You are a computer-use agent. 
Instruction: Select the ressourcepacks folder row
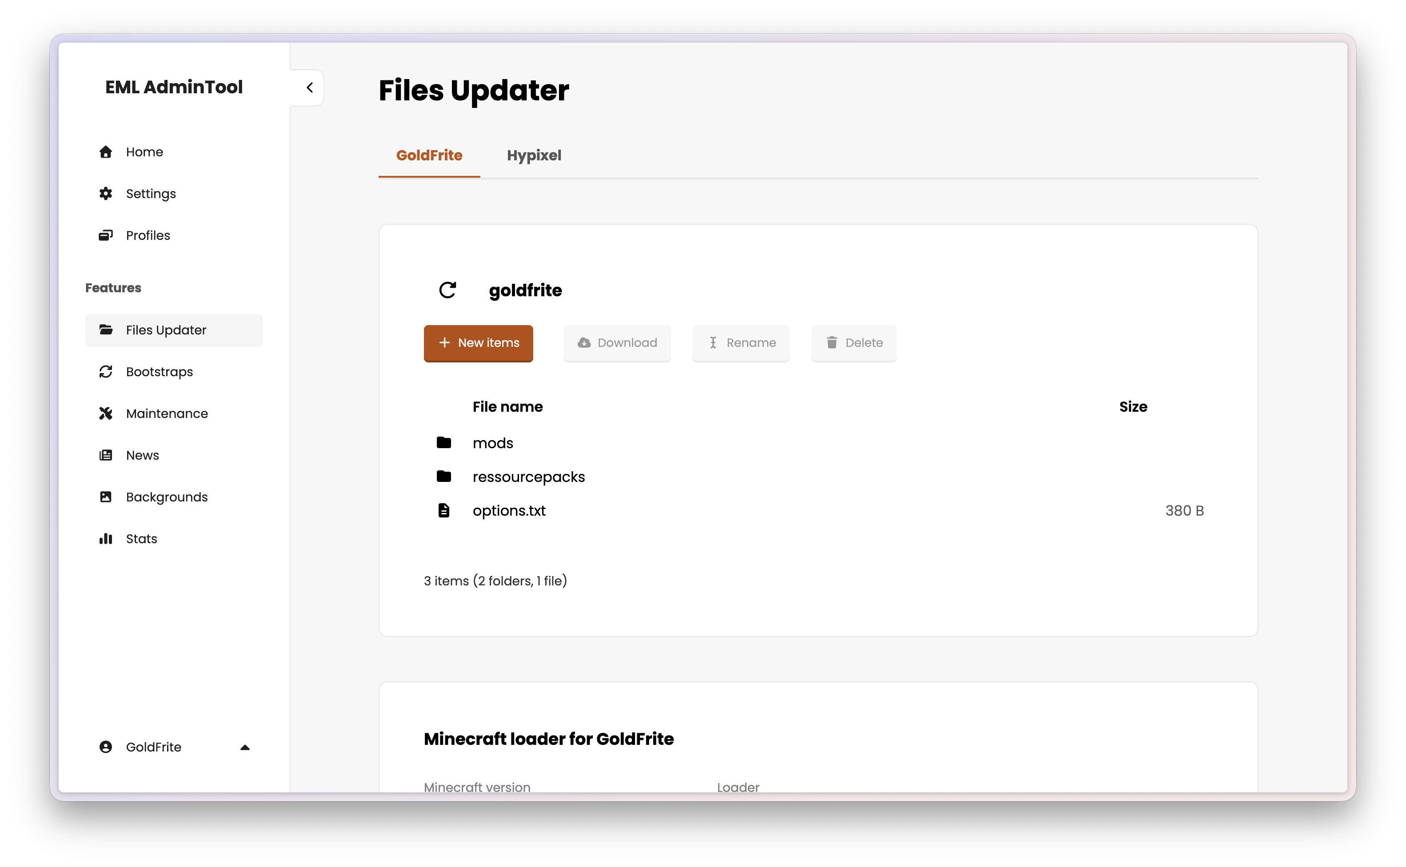[x=528, y=476]
